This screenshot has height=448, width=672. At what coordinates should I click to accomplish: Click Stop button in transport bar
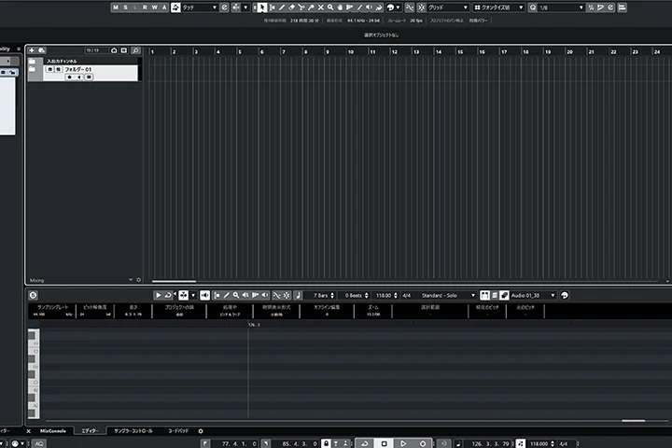pyautogui.click(x=384, y=443)
